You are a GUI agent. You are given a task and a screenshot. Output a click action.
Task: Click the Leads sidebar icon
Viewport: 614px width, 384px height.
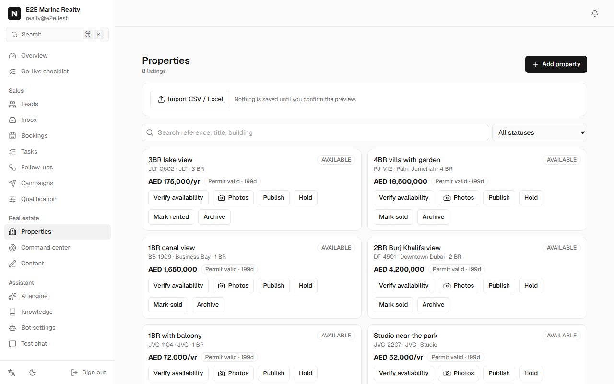12,104
